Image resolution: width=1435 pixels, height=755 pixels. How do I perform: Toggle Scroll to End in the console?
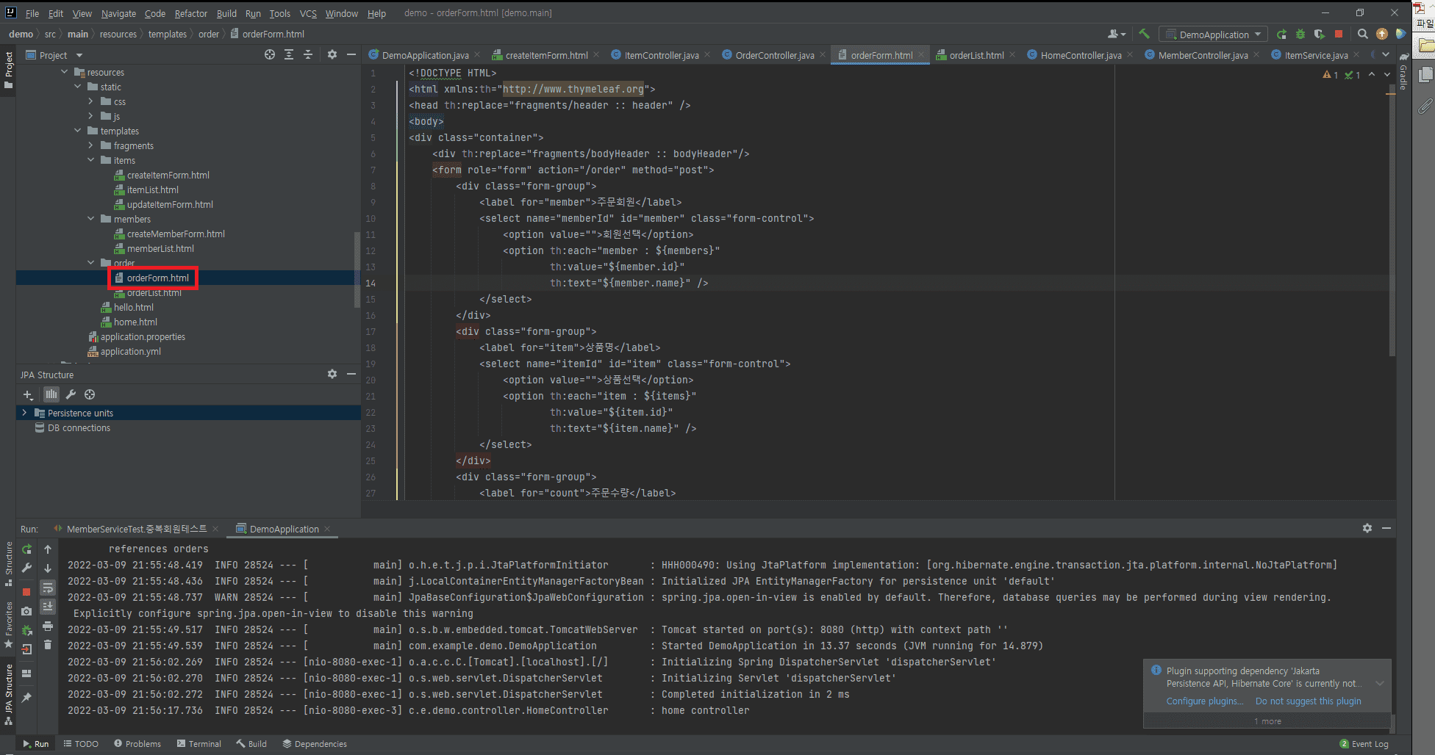(x=48, y=607)
